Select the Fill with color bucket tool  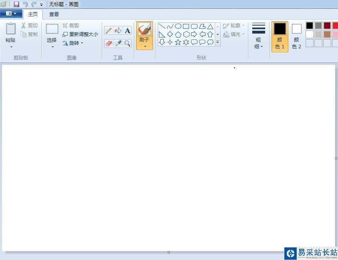118,30
